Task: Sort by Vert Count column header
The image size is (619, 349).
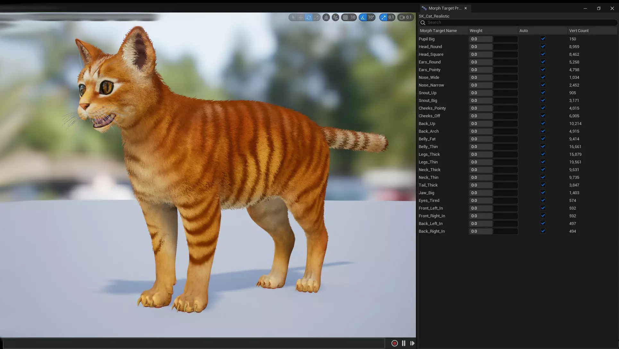Action: [x=579, y=31]
